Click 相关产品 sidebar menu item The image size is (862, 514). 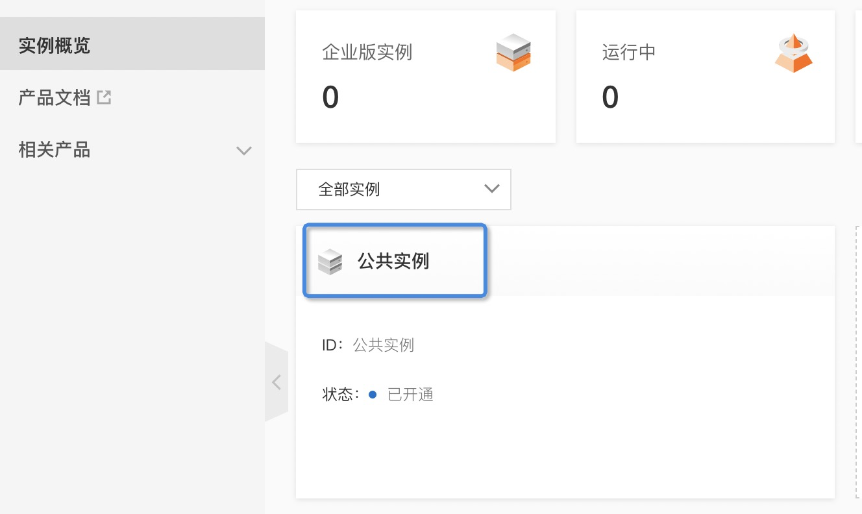coord(55,150)
